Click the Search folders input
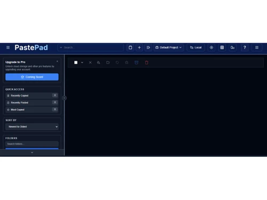 (32, 144)
